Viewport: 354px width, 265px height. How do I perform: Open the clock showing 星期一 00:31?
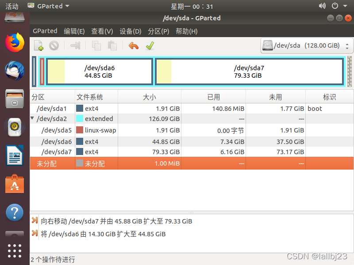tap(192, 6)
